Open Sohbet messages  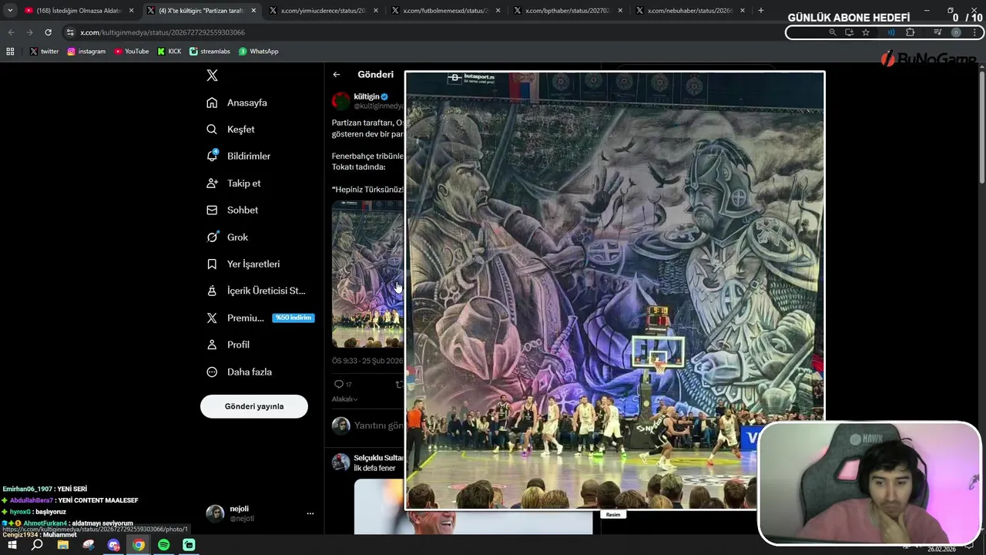pyautogui.click(x=233, y=210)
